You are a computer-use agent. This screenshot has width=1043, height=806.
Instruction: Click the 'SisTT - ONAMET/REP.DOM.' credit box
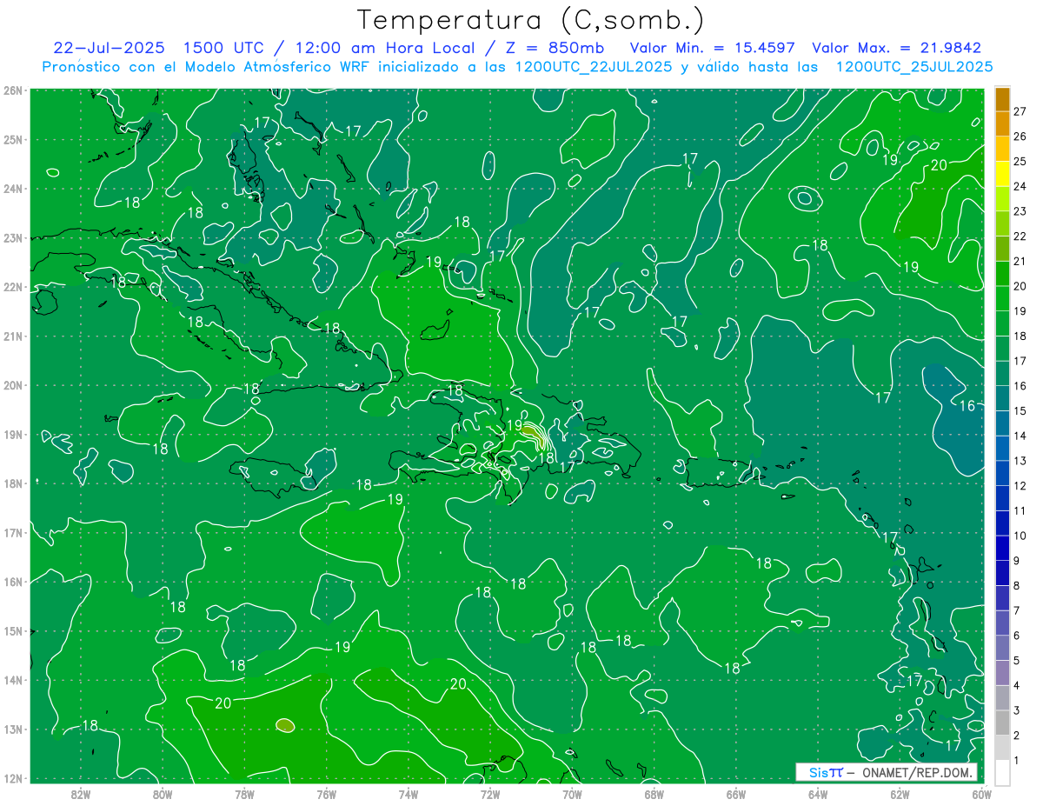887,773
